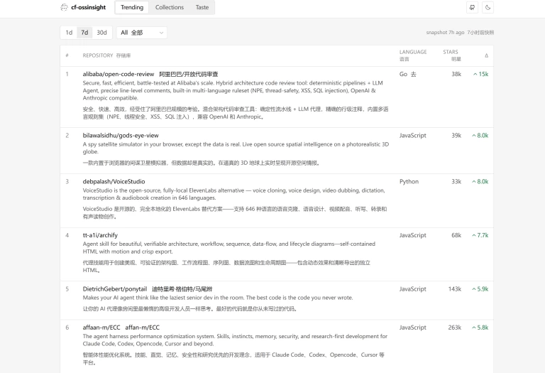The image size is (545, 373).
Task: Click the 5.9k star increase value
Action: pyautogui.click(x=480, y=289)
